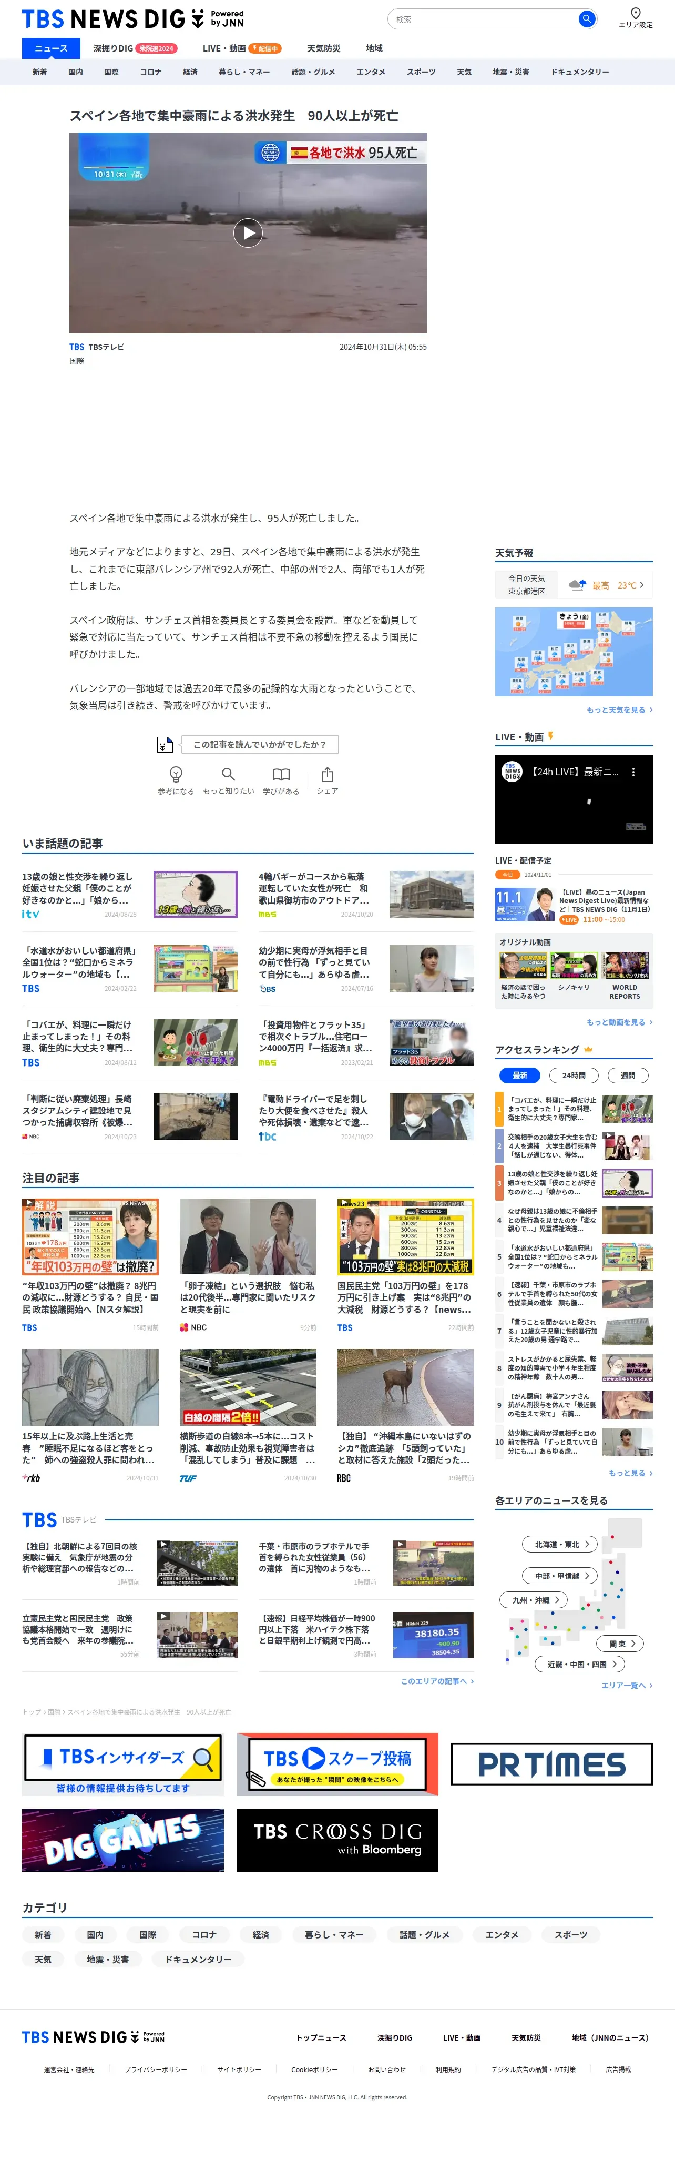Open プライバシーポリシー footer link
Image resolution: width=675 pixels, height=2171 pixels.
click(156, 2069)
